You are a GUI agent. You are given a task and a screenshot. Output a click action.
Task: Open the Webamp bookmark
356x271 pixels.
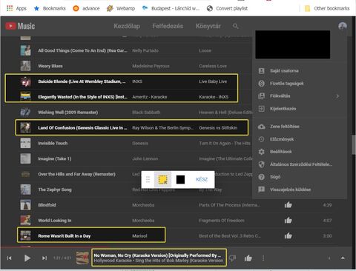coord(121,8)
